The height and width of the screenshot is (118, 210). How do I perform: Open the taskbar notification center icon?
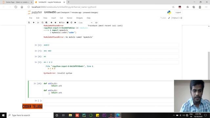(206, 115)
